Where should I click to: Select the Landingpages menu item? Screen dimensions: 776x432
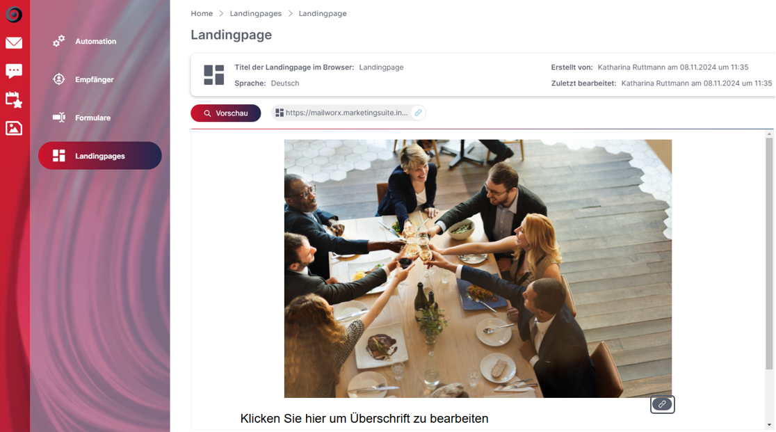100,156
